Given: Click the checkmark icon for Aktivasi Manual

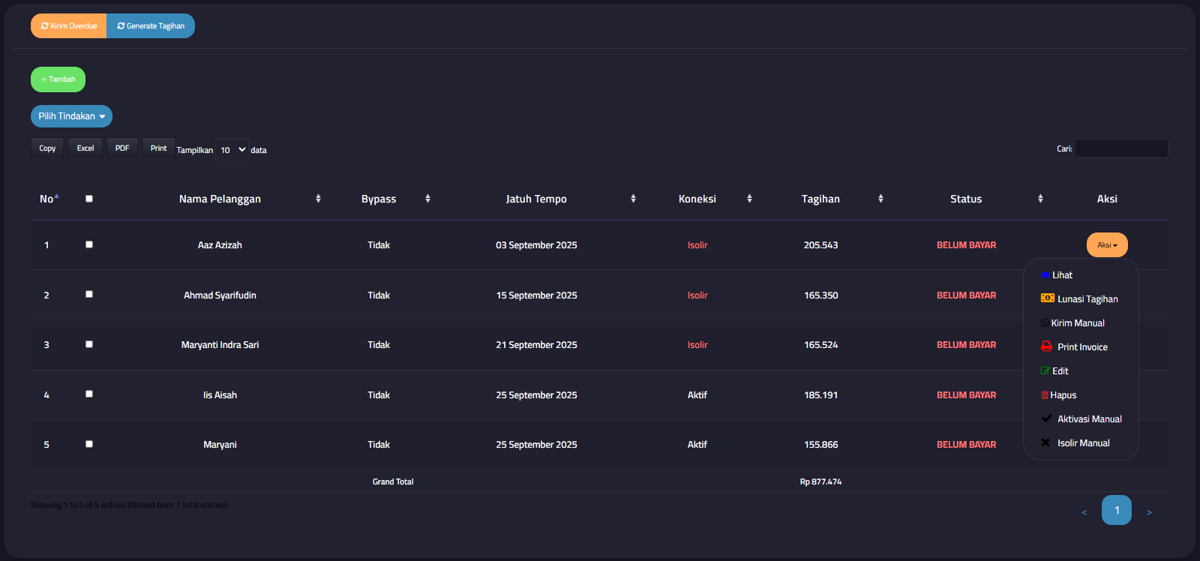Looking at the screenshot, I should tap(1046, 418).
